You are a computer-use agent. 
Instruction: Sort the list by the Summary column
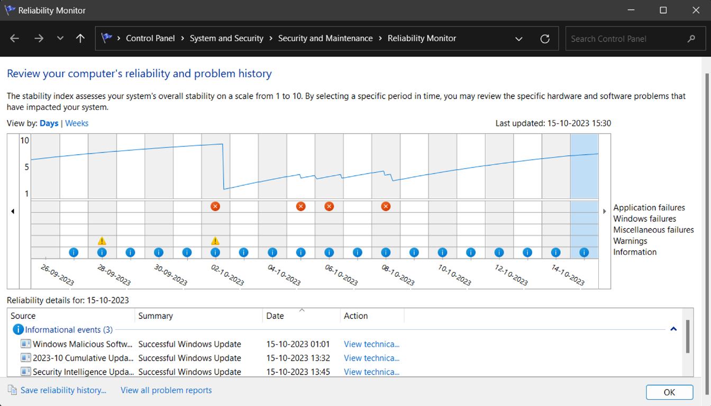(x=199, y=316)
